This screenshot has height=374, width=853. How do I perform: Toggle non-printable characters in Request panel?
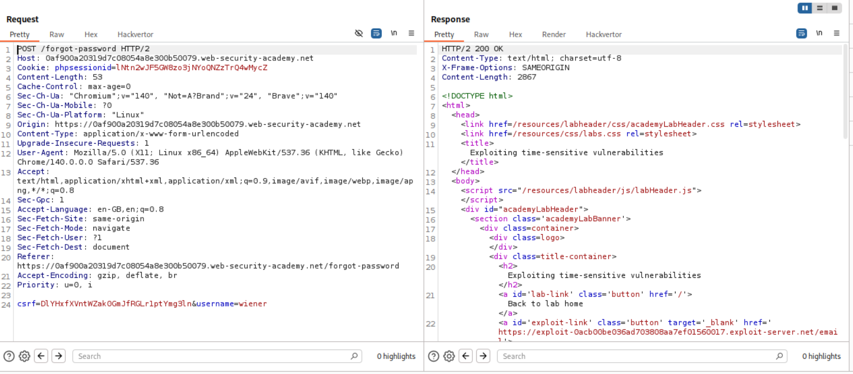[394, 33]
